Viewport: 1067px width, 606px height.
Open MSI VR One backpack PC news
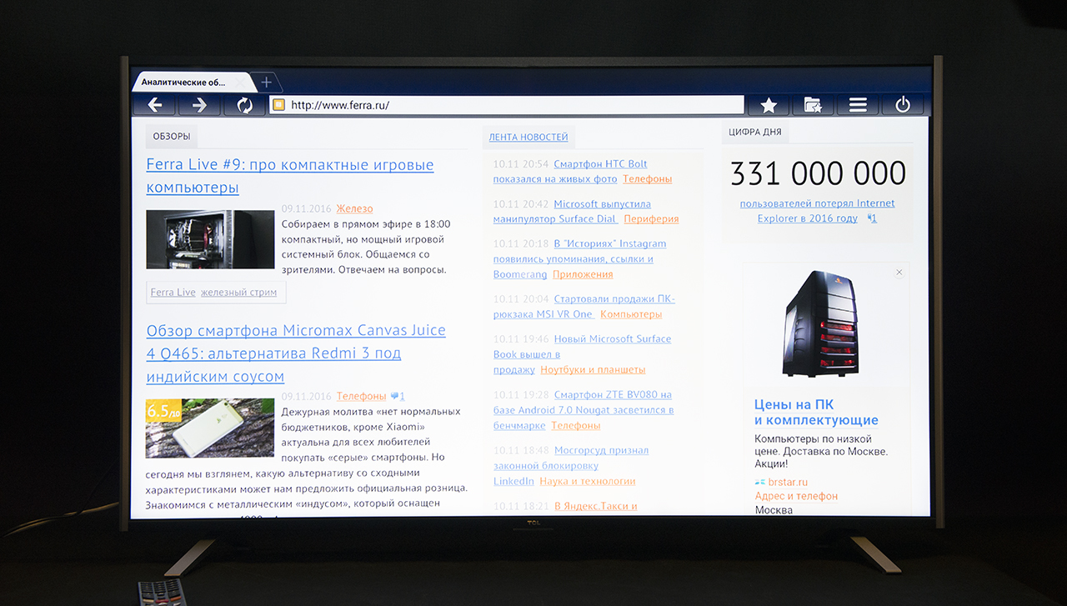[584, 307]
